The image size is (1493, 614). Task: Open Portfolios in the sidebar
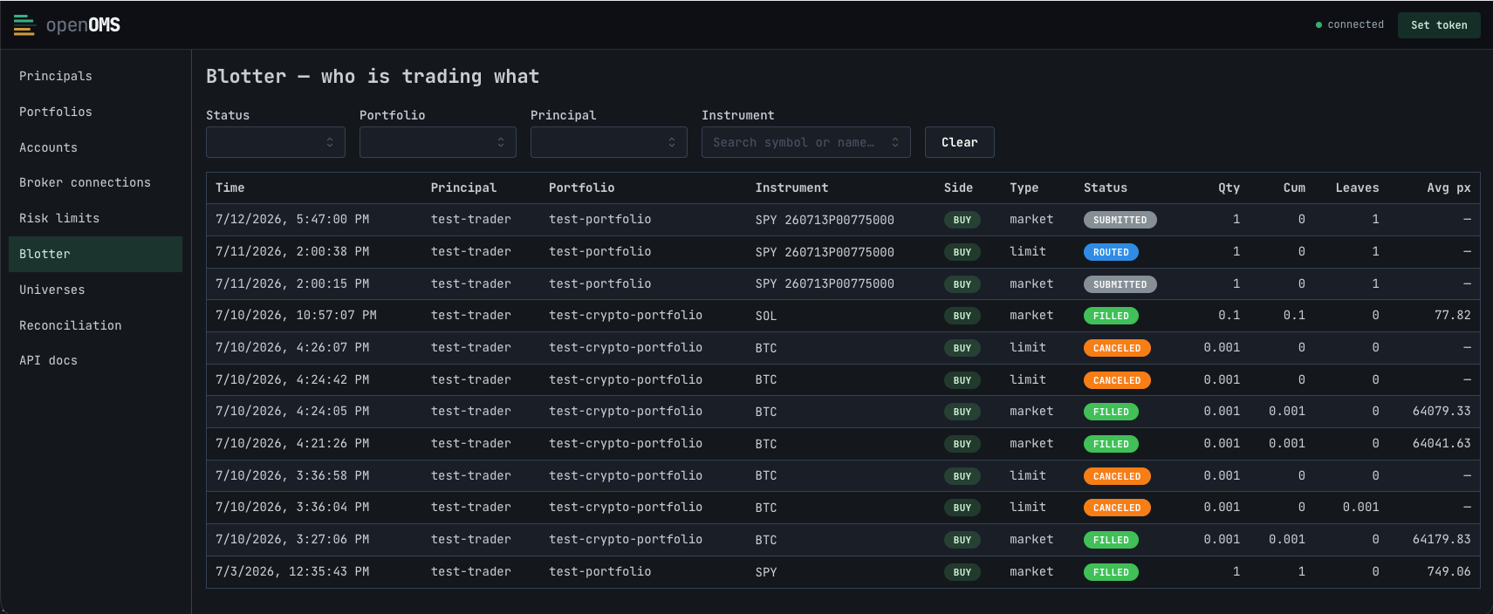click(96, 112)
